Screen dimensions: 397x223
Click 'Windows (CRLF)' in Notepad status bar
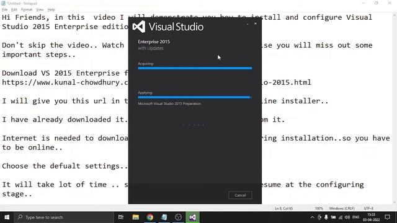tap(342, 208)
